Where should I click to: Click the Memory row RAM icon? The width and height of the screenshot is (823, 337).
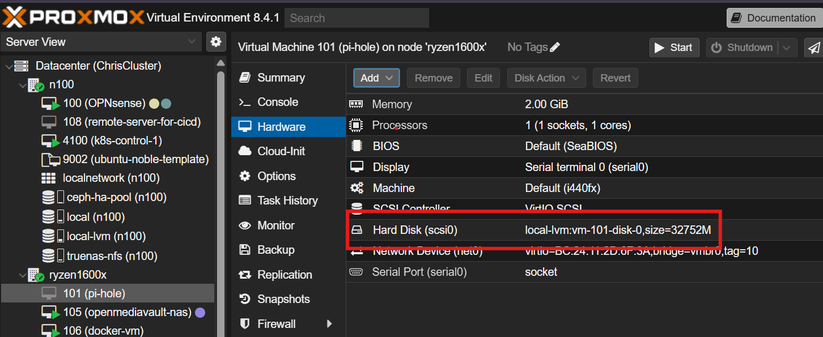pos(356,104)
